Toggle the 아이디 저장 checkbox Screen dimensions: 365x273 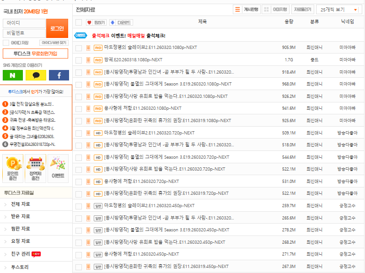coord(6,43)
